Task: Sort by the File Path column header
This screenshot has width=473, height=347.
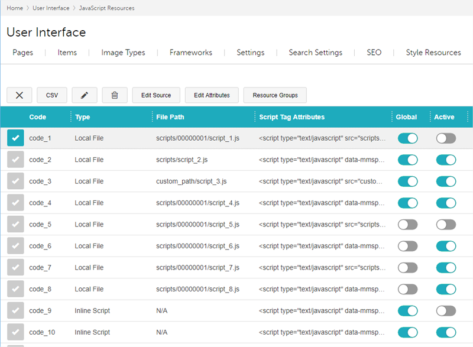Action: [x=170, y=117]
